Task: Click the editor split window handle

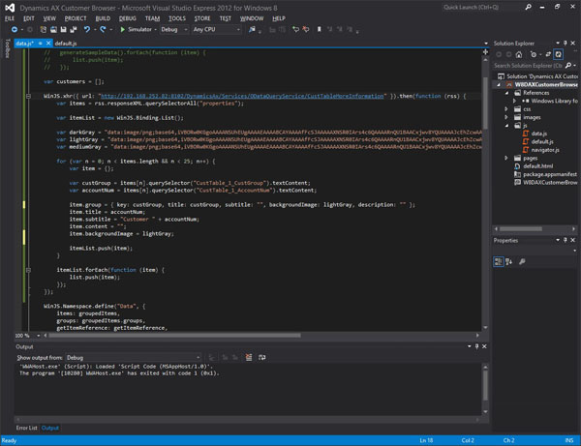Action: 485,52
